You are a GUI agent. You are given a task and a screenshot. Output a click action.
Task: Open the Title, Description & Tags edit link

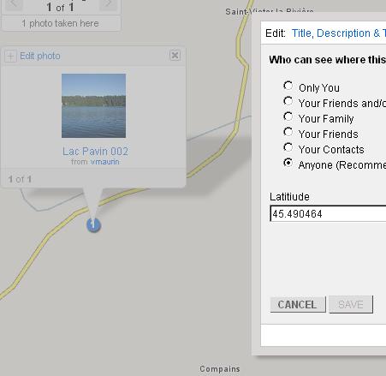click(x=339, y=33)
